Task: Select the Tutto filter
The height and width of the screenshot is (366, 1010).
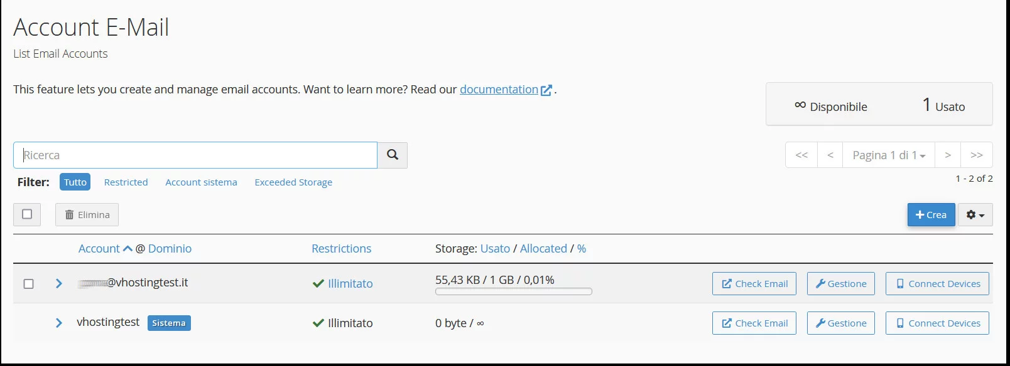Action: point(75,182)
